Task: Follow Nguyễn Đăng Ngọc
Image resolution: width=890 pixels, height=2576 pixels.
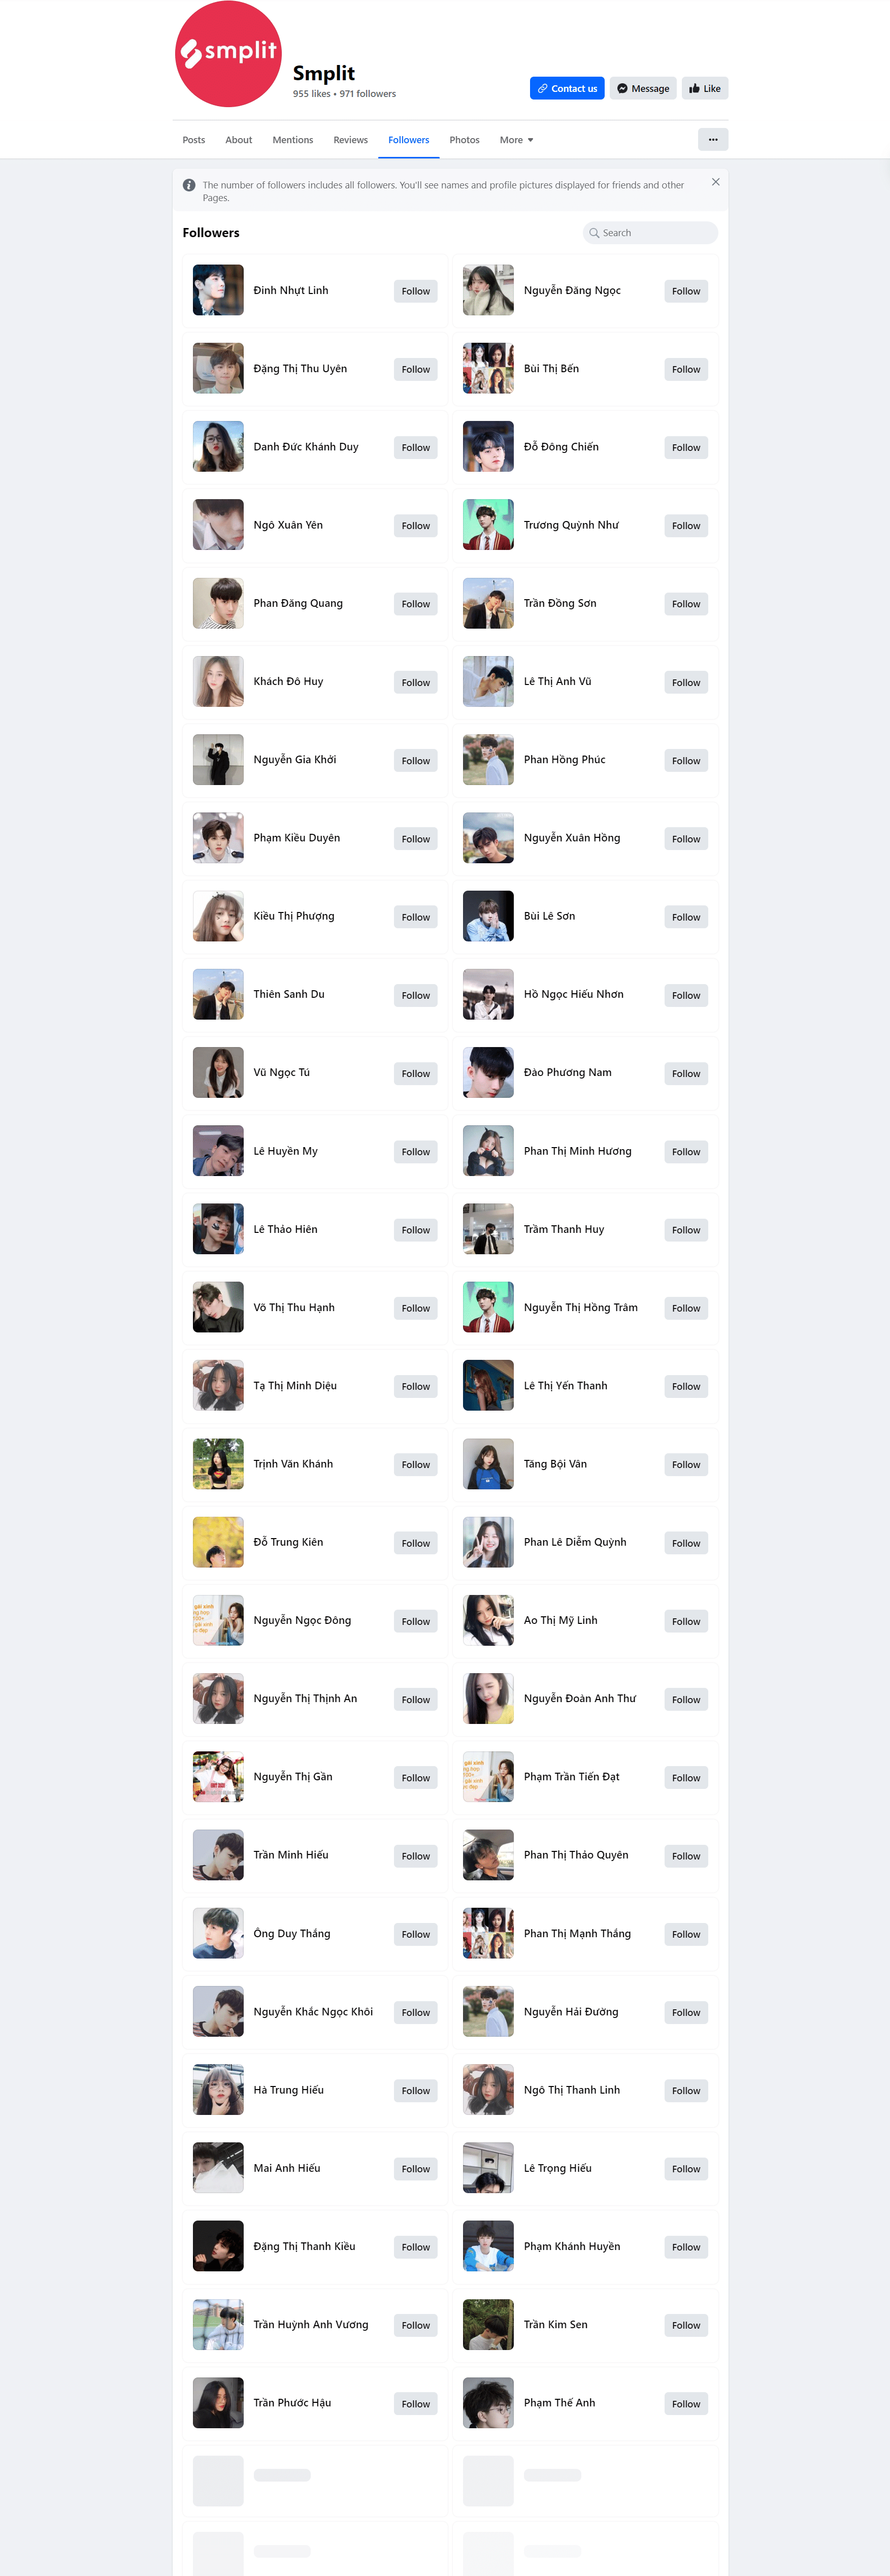Action: tap(686, 291)
